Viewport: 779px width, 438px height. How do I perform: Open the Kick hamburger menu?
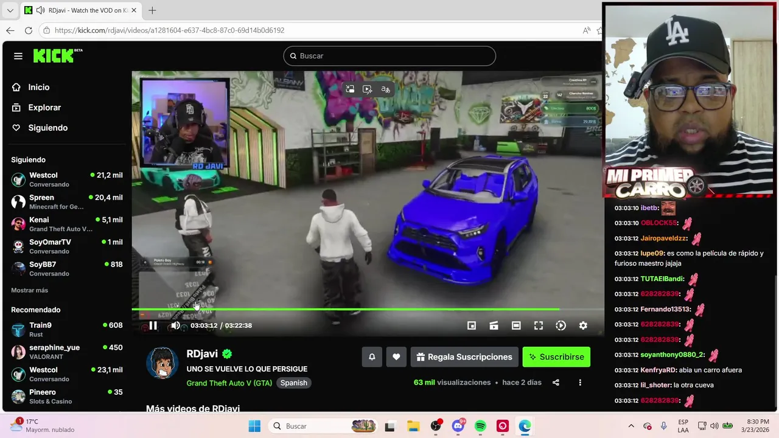coord(18,56)
